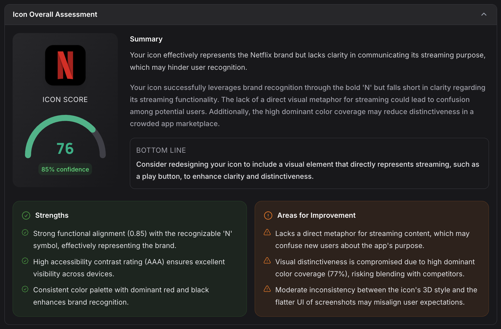Click warning icon beside 'Moderate inconsistency'
Screen dimensions: 501x329
click(x=267, y=289)
